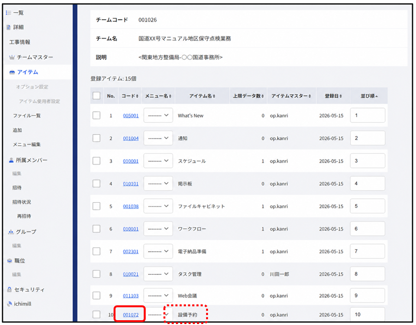Check the タスク管理 row checkbox
Image resolution: width=416 pixels, height=325 pixels.
(96, 274)
